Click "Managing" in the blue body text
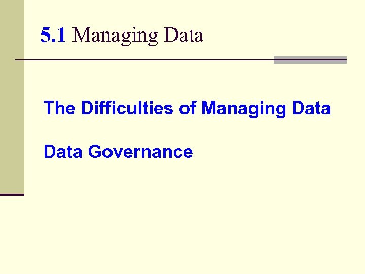Viewport: 365px width, 274px height. pos(243,108)
